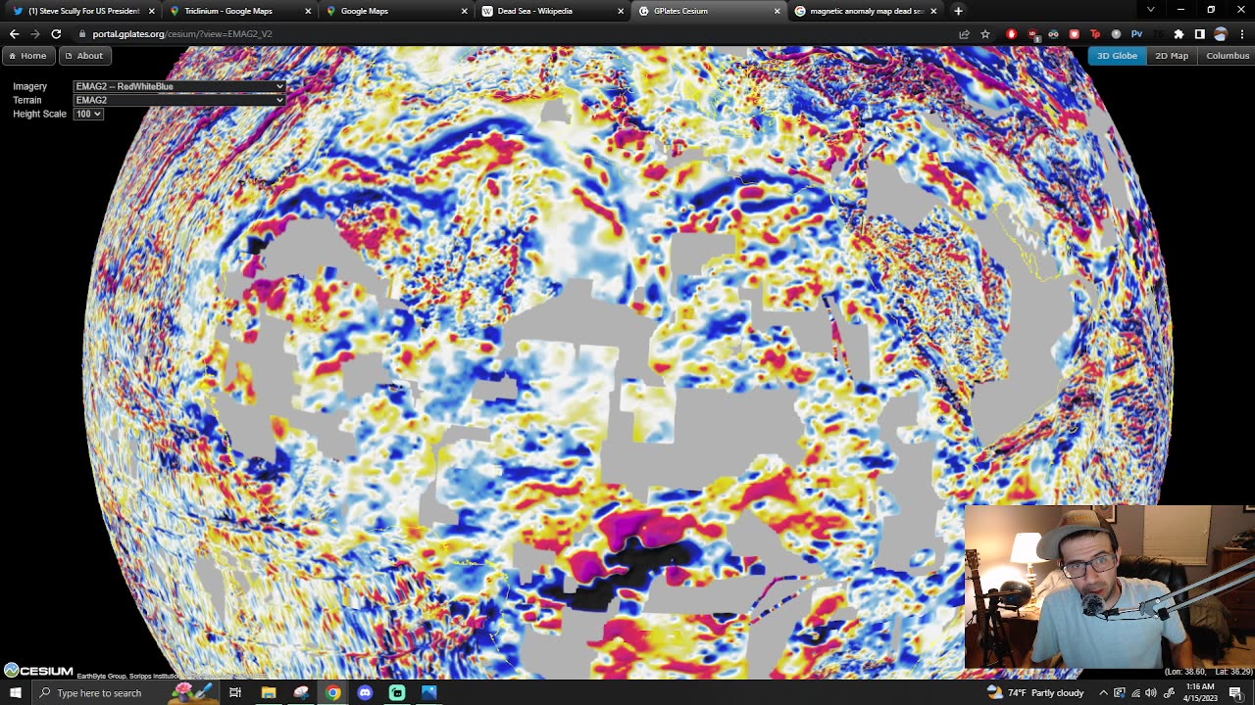Open the network wifi tray icon

click(1135, 693)
